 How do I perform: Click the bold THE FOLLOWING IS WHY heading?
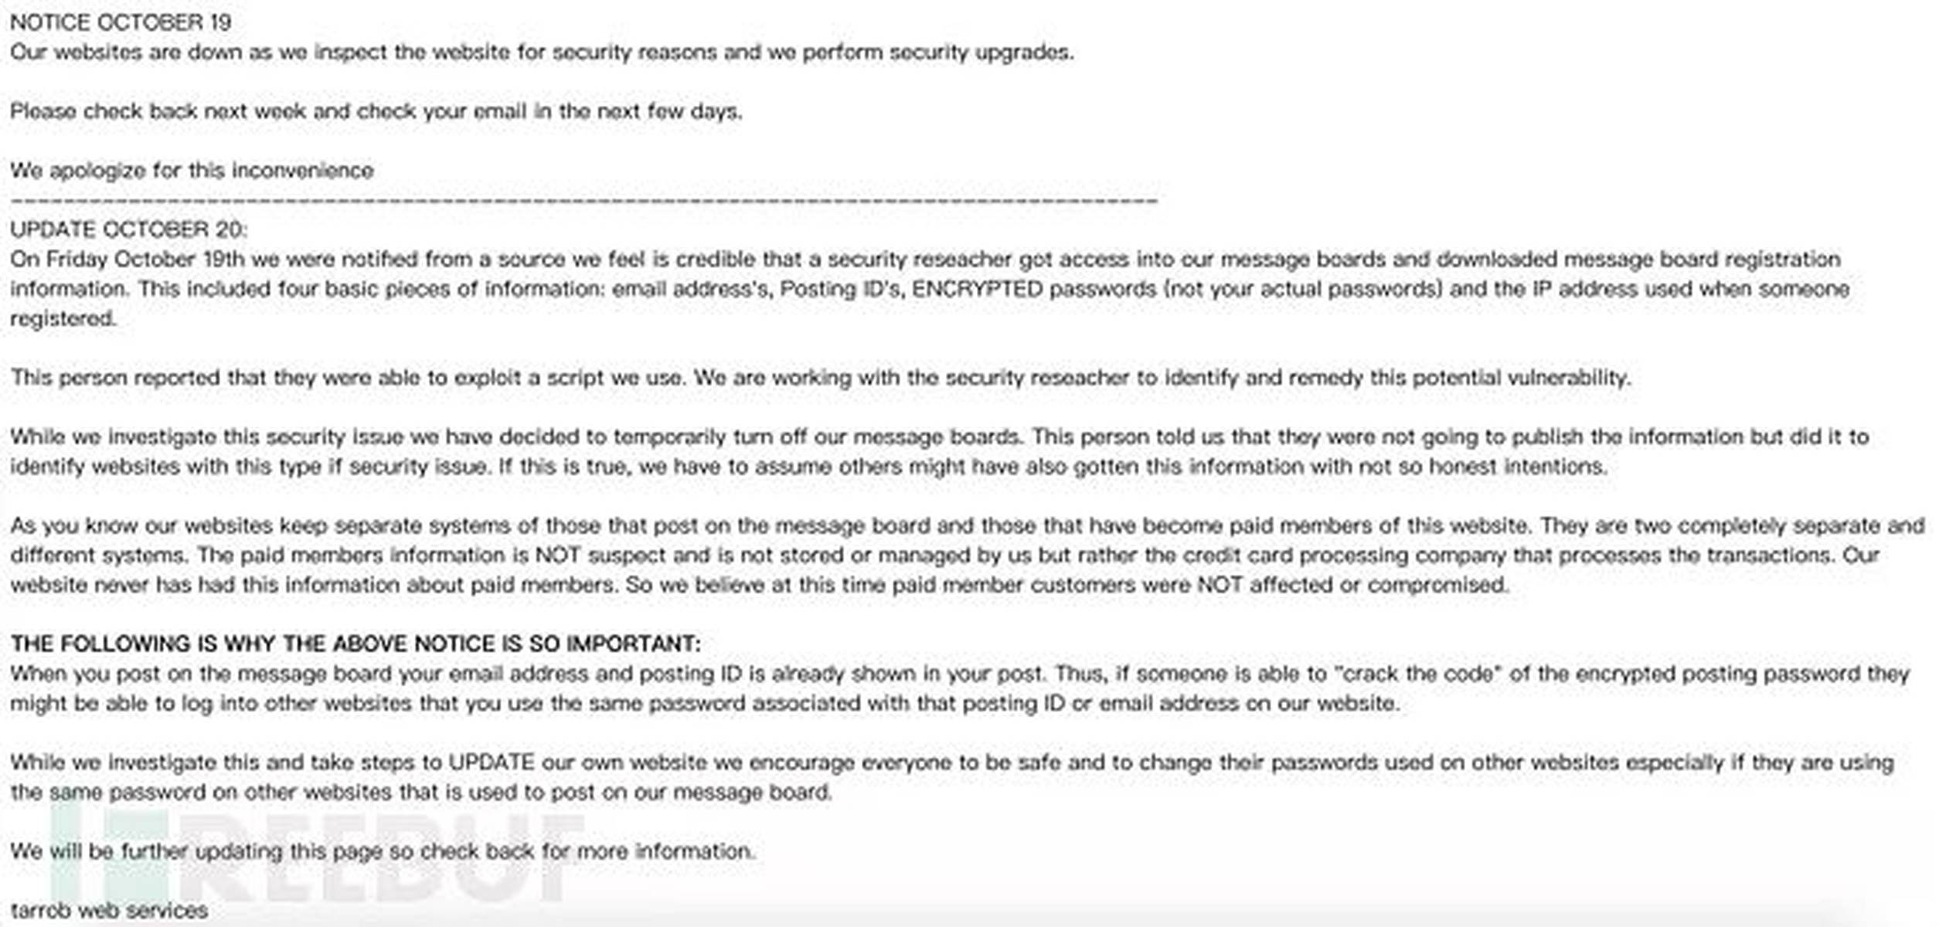355,643
